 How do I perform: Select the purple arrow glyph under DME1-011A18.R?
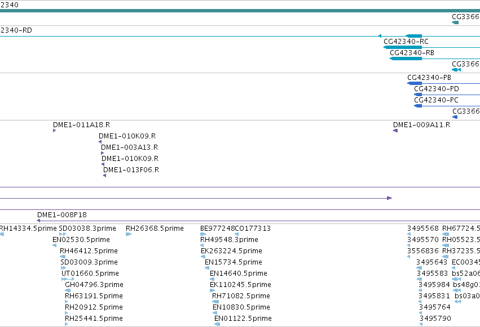(x=55, y=131)
